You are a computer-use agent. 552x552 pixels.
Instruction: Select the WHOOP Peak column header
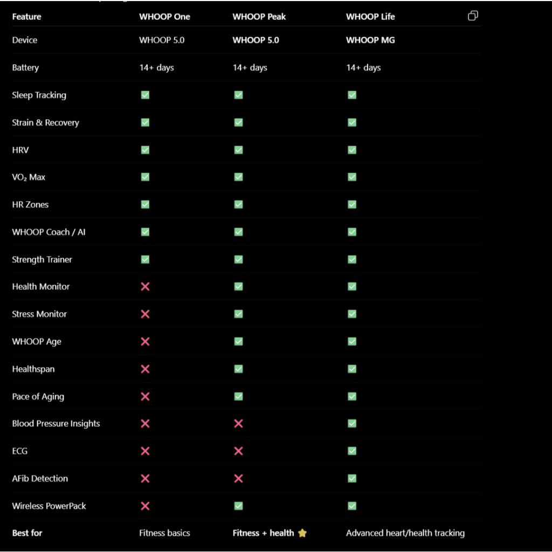[x=259, y=17]
